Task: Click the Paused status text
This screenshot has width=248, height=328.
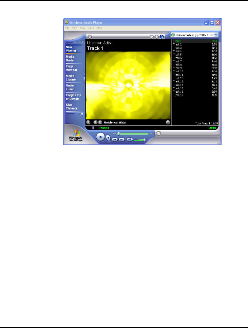Action: pyautogui.click(x=104, y=128)
